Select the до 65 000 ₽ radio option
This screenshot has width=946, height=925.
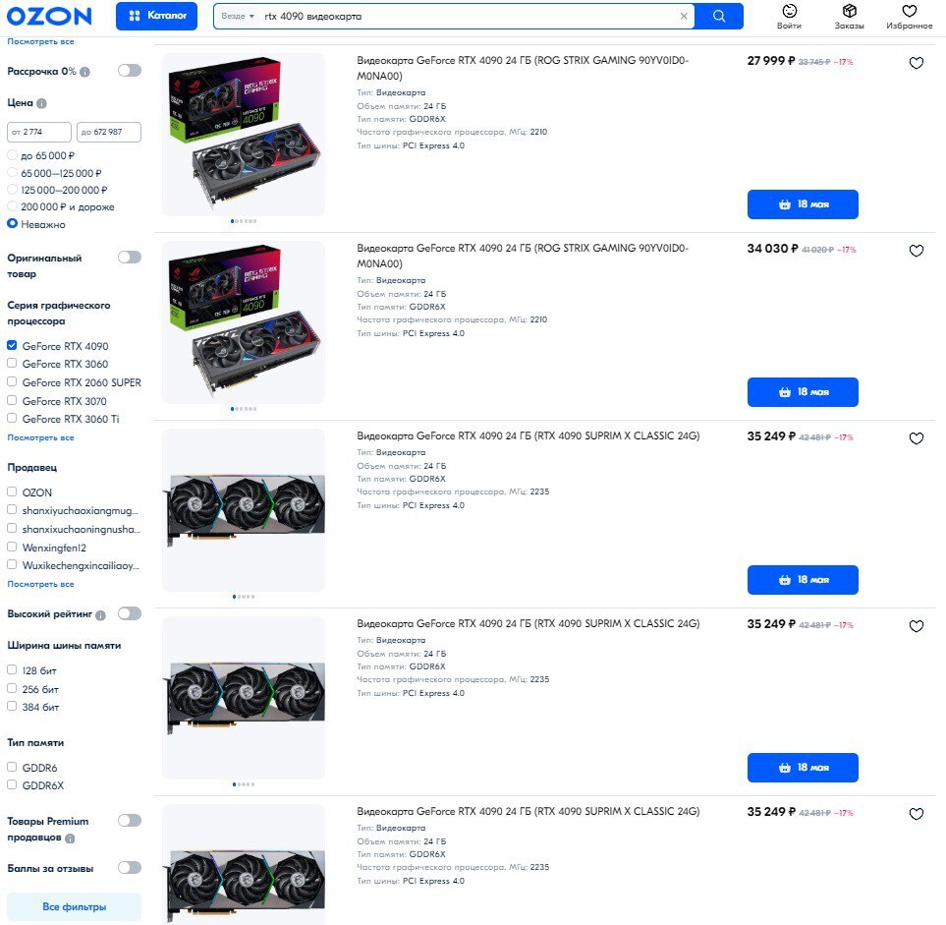(12, 155)
